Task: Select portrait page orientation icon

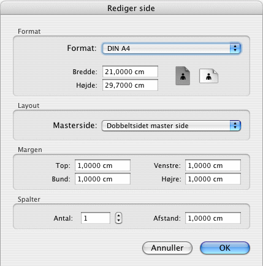Action: click(183, 75)
